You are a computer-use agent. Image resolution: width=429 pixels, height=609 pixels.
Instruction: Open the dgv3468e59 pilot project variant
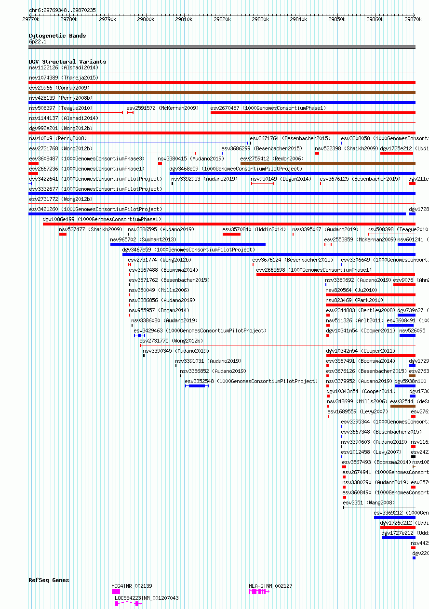(x=236, y=169)
